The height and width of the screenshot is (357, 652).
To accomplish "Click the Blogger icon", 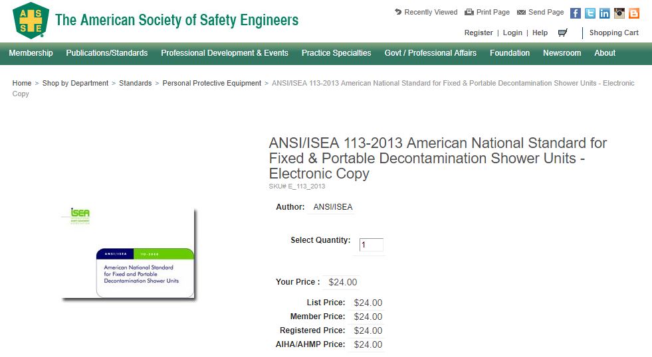I will [x=634, y=13].
